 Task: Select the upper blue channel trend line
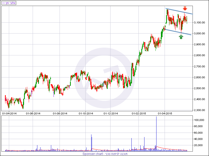click(179, 11)
